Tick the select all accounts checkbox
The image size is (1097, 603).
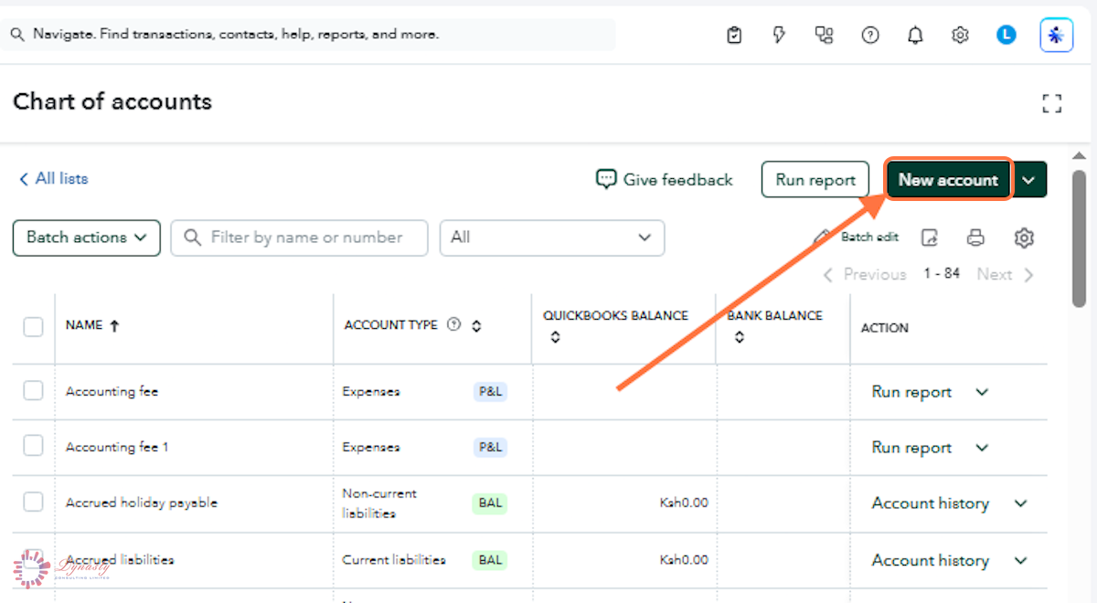pyautogui.click(x=33, y=326)
